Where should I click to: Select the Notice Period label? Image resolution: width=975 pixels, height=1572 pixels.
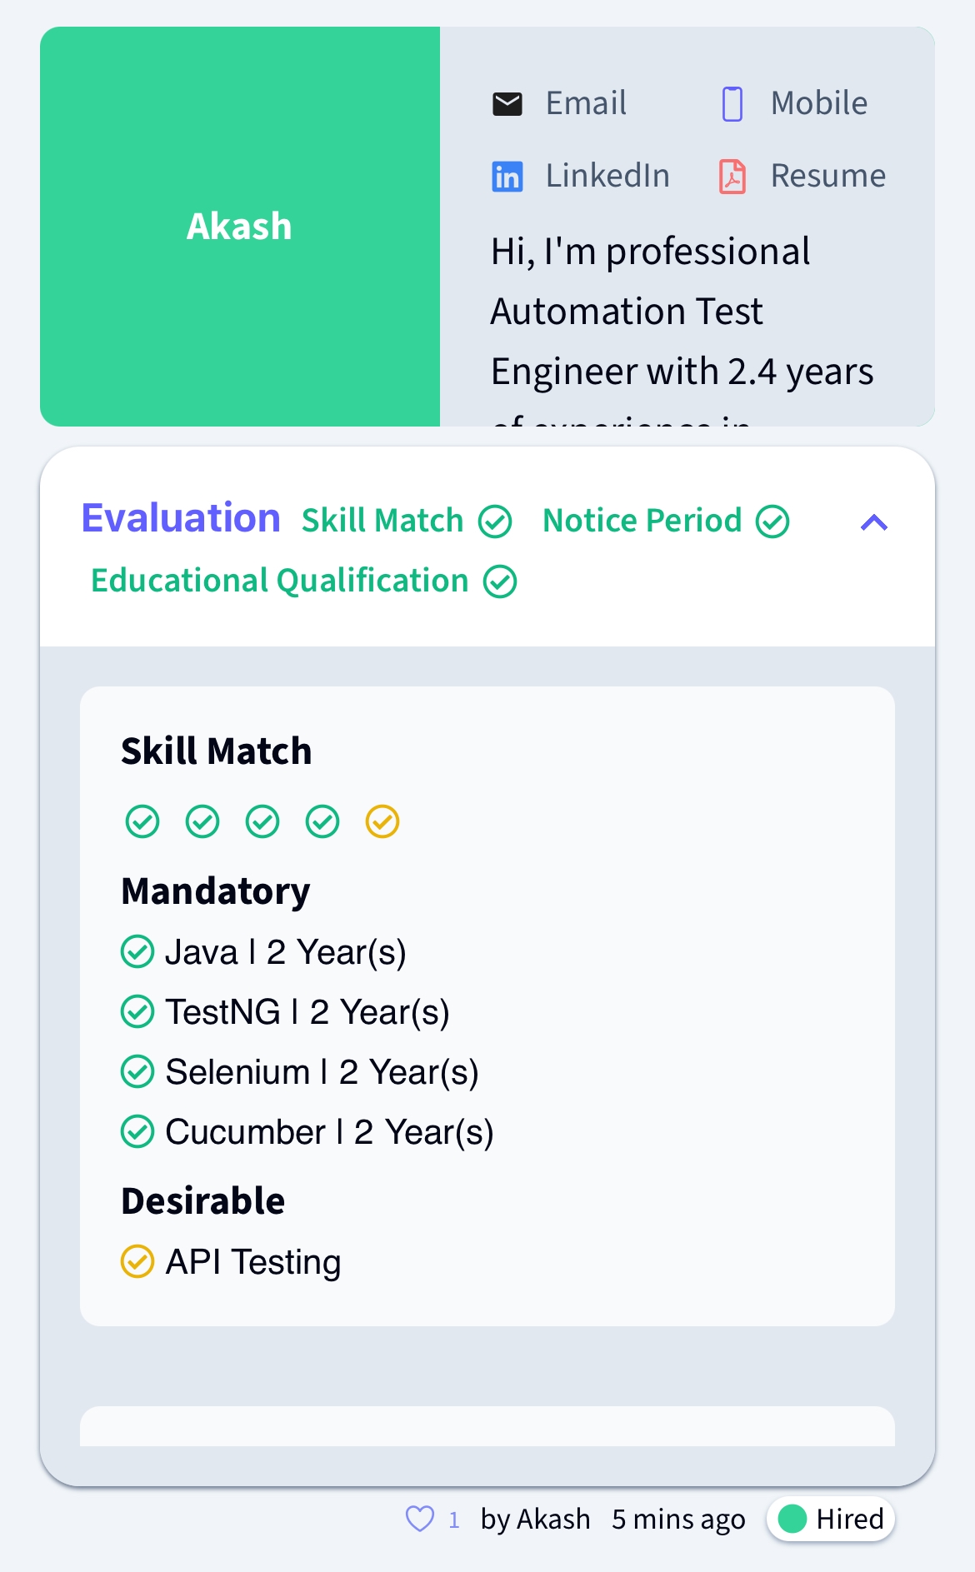[x=642, y=521]
